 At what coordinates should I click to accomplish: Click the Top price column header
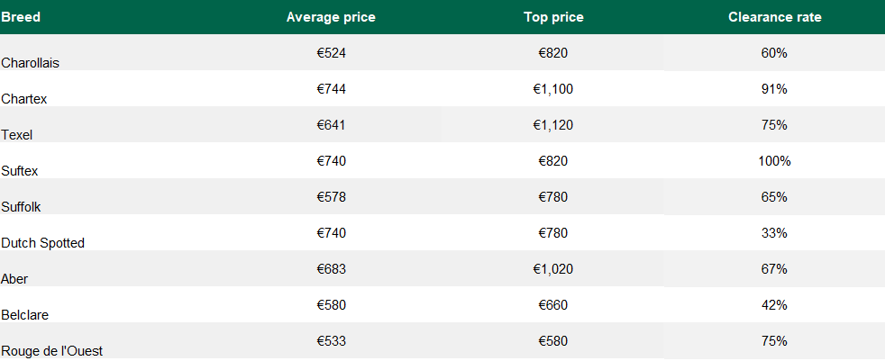pyautogui.click(x=553, y=17)
